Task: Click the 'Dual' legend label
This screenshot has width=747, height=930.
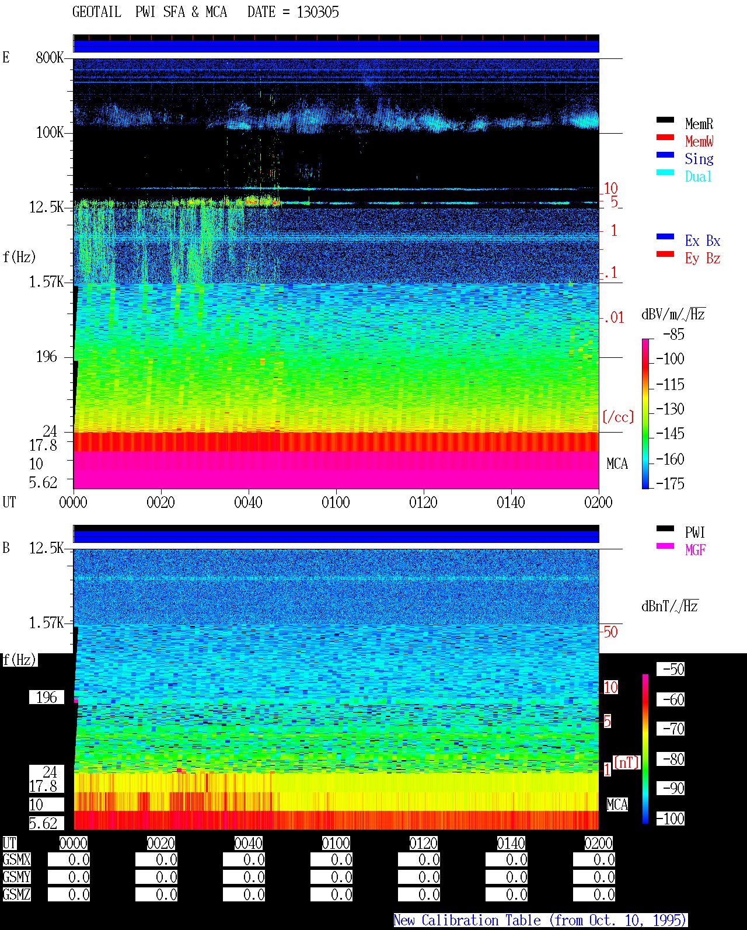Action: click(x=699, y=176)
